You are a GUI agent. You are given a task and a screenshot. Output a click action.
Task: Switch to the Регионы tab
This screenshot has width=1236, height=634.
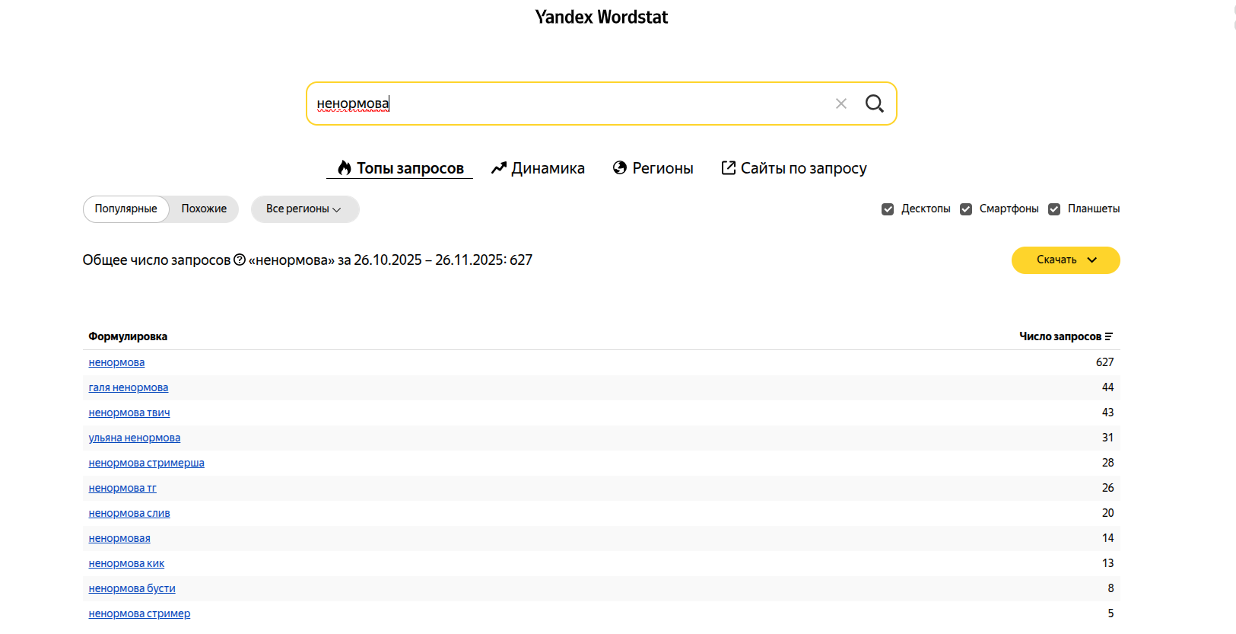[x=662, y=168]
